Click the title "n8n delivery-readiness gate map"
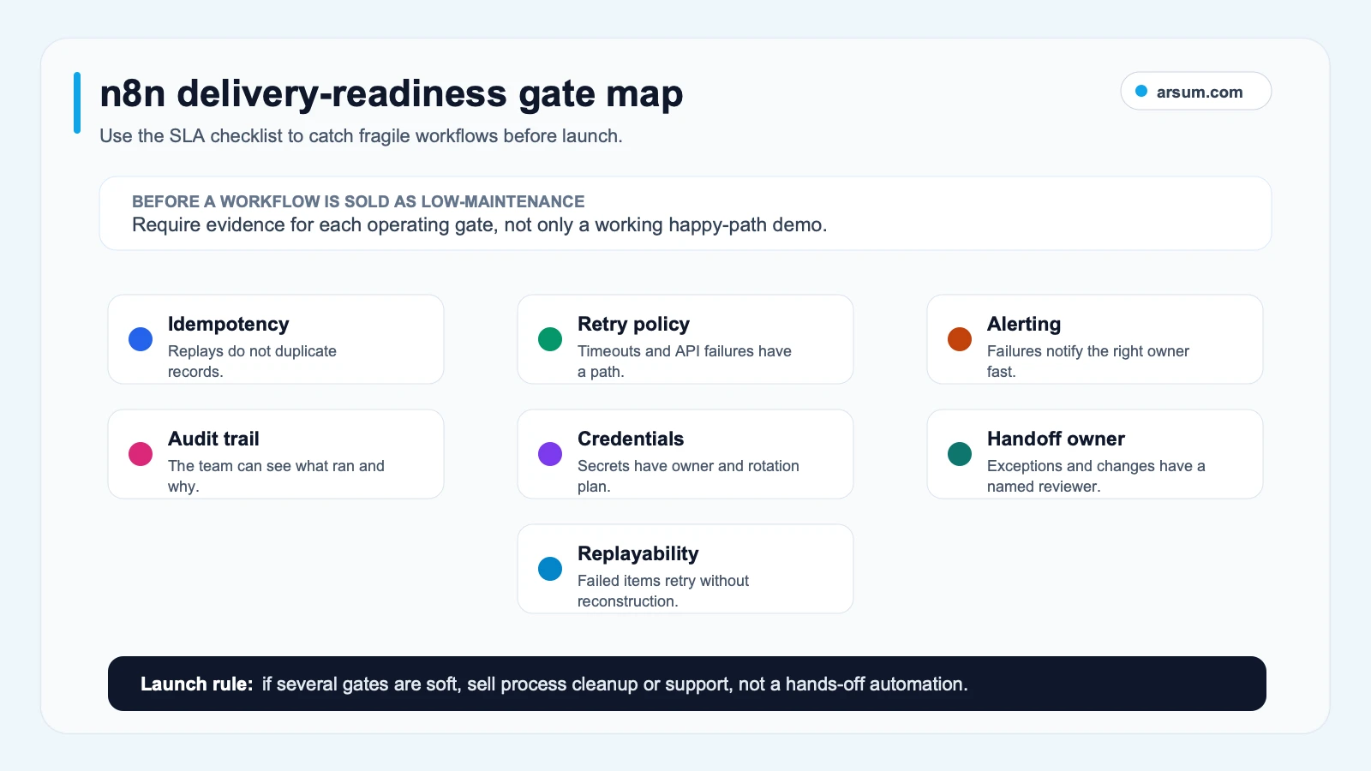1371x771 pixels. point(392,93)
